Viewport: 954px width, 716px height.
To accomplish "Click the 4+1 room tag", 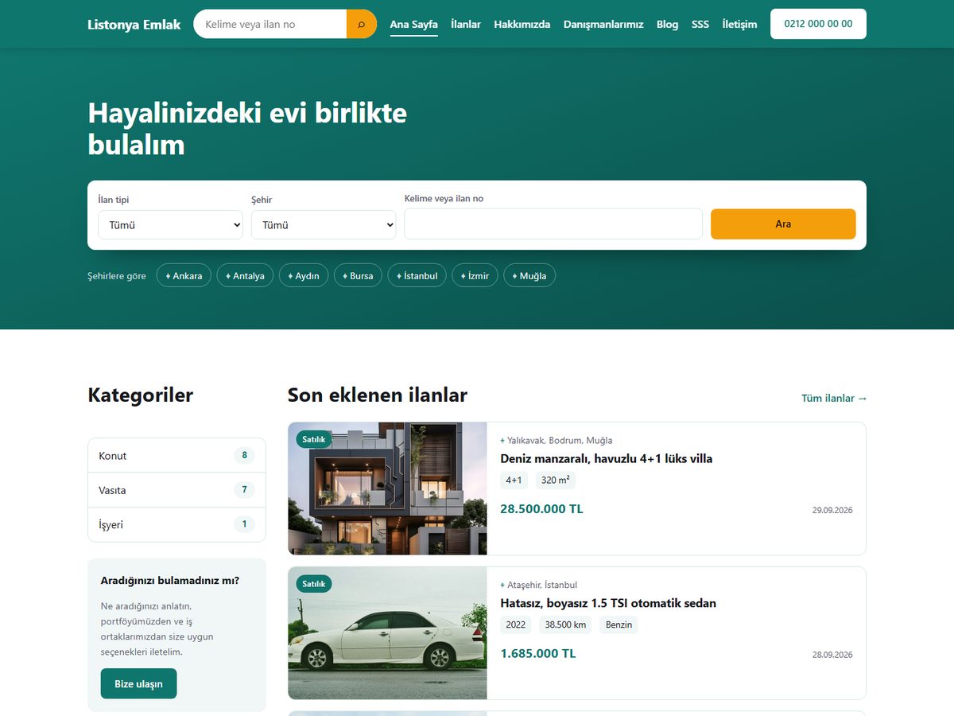I will [514, 480].
